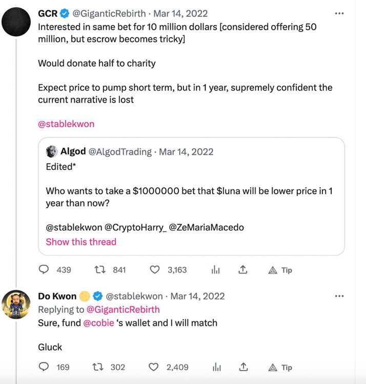Retweet Do Kwon's reply with 302 retweets
Screen dimensions: 366x384
[99, 367]
